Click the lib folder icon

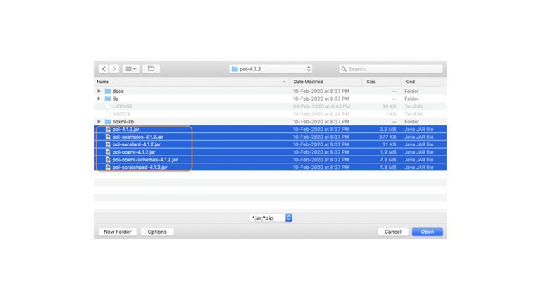click(x=108, y=99)
